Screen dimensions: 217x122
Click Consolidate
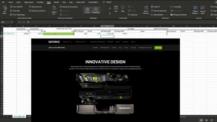(x=176, y=7)
